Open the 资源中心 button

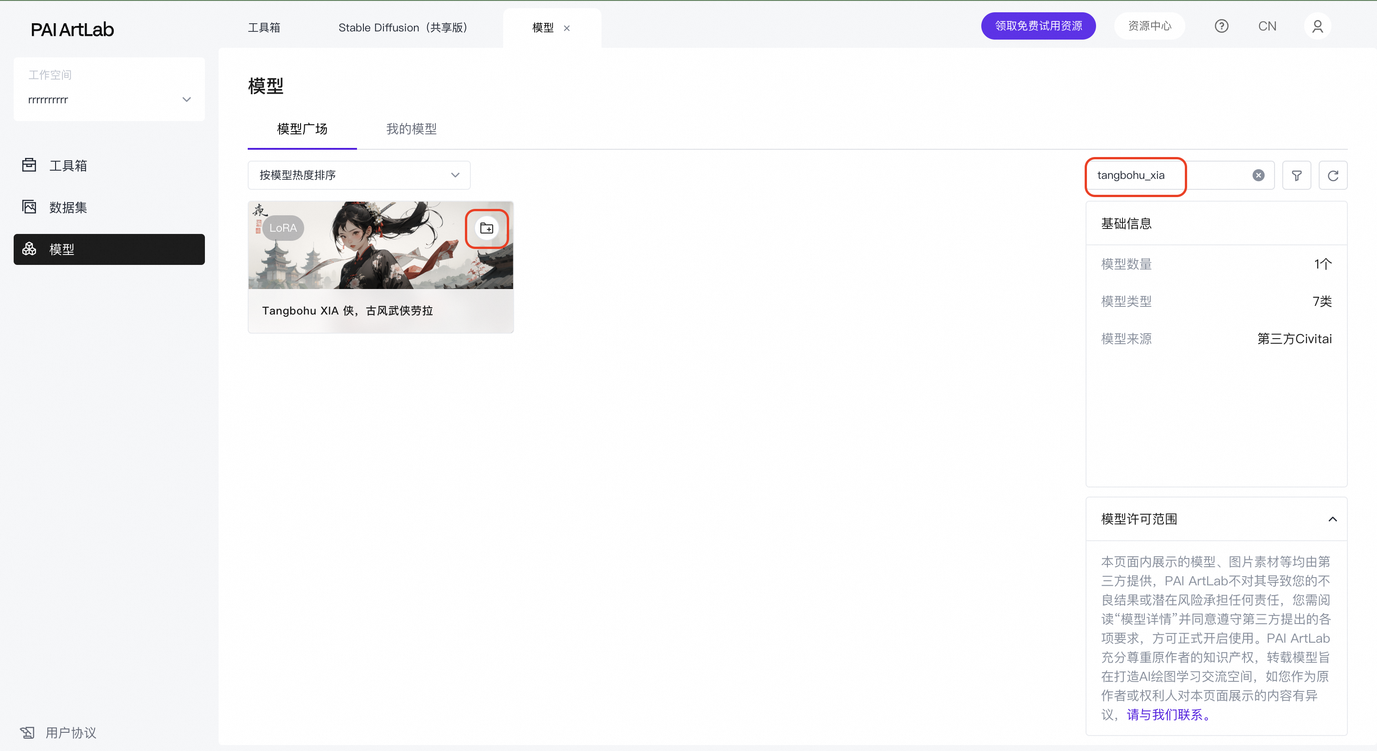click(x=1149, y=26)
